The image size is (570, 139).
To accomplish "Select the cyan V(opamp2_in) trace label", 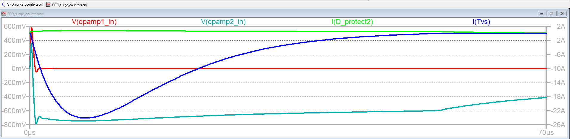I will tap(223, 22).
